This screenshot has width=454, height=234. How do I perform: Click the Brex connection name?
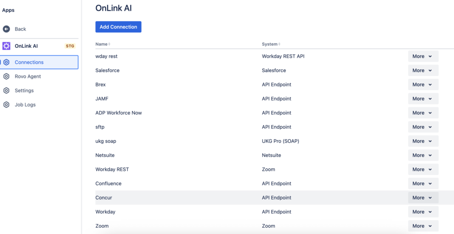(101, 85)
